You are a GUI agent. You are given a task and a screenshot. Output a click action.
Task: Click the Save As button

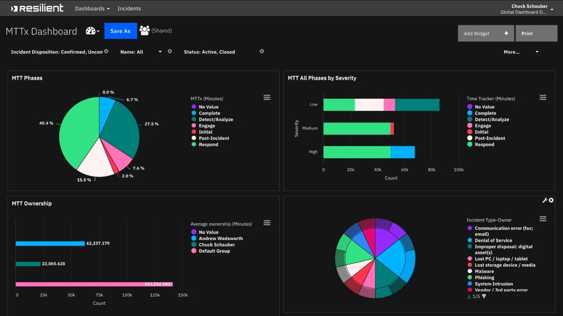point(120,30)
